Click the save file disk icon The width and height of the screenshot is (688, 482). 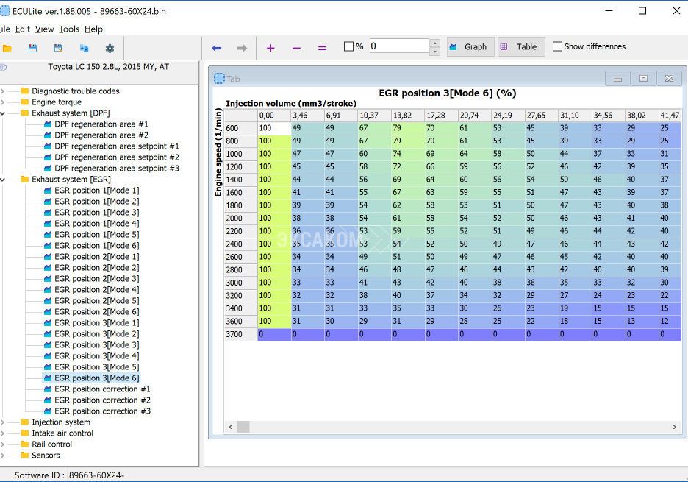32,48
